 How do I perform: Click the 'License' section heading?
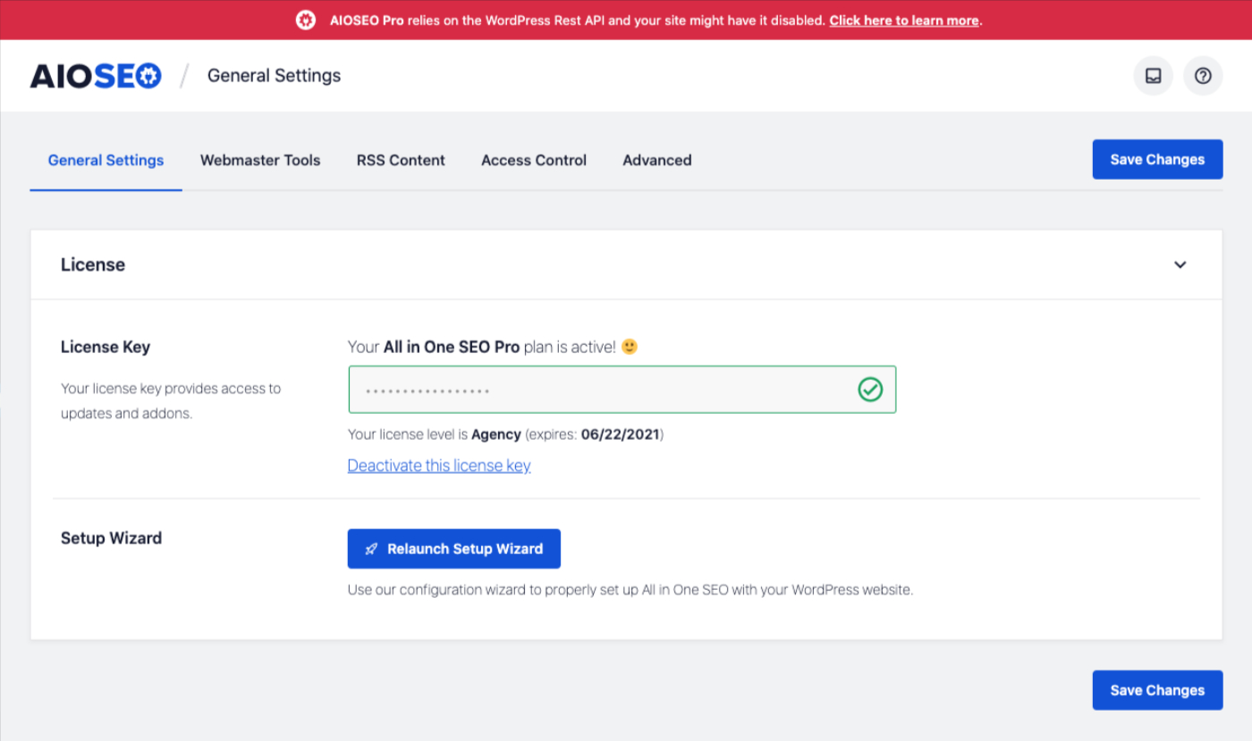[x=93, y=265]
